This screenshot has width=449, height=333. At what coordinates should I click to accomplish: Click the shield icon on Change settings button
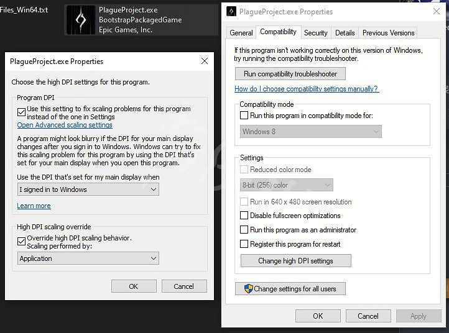248,288
